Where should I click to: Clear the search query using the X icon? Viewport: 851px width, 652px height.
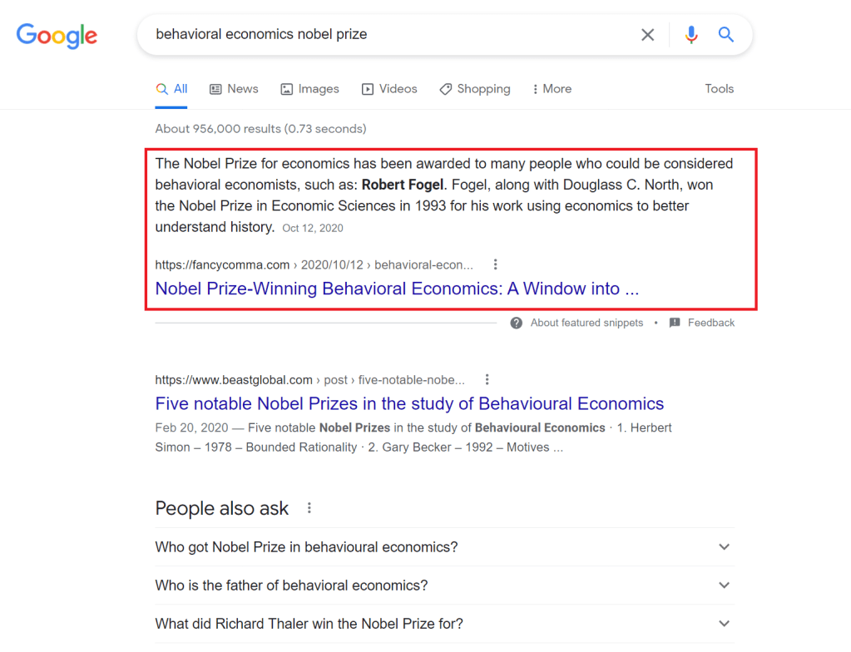[x=647, y=34]
